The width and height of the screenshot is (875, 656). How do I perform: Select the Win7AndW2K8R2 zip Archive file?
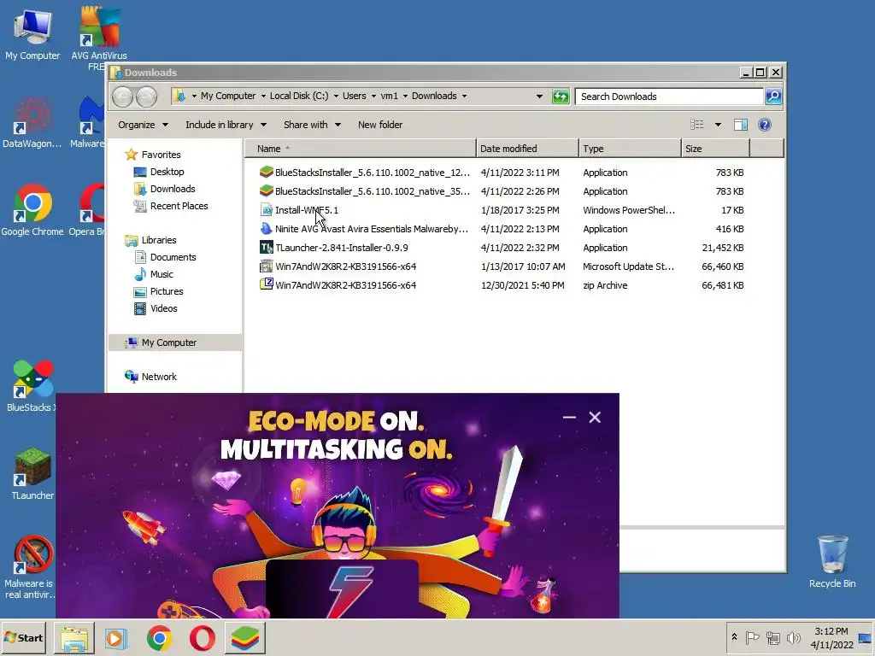click(502, 285)
